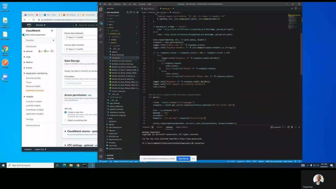This screenshot has width=336, height=189.
Task: Open the Accounts icon in VS Code
Action: 101,150
